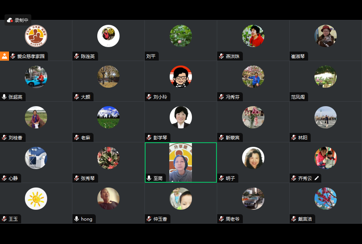Viewport: 362px width, 244px height.
Task: Click the muted mic icon next to 戴言洁
Action: (x=294, y=219)
